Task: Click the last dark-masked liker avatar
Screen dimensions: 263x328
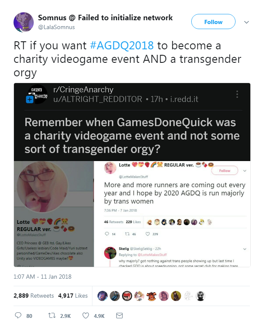Action: (201, 296)
